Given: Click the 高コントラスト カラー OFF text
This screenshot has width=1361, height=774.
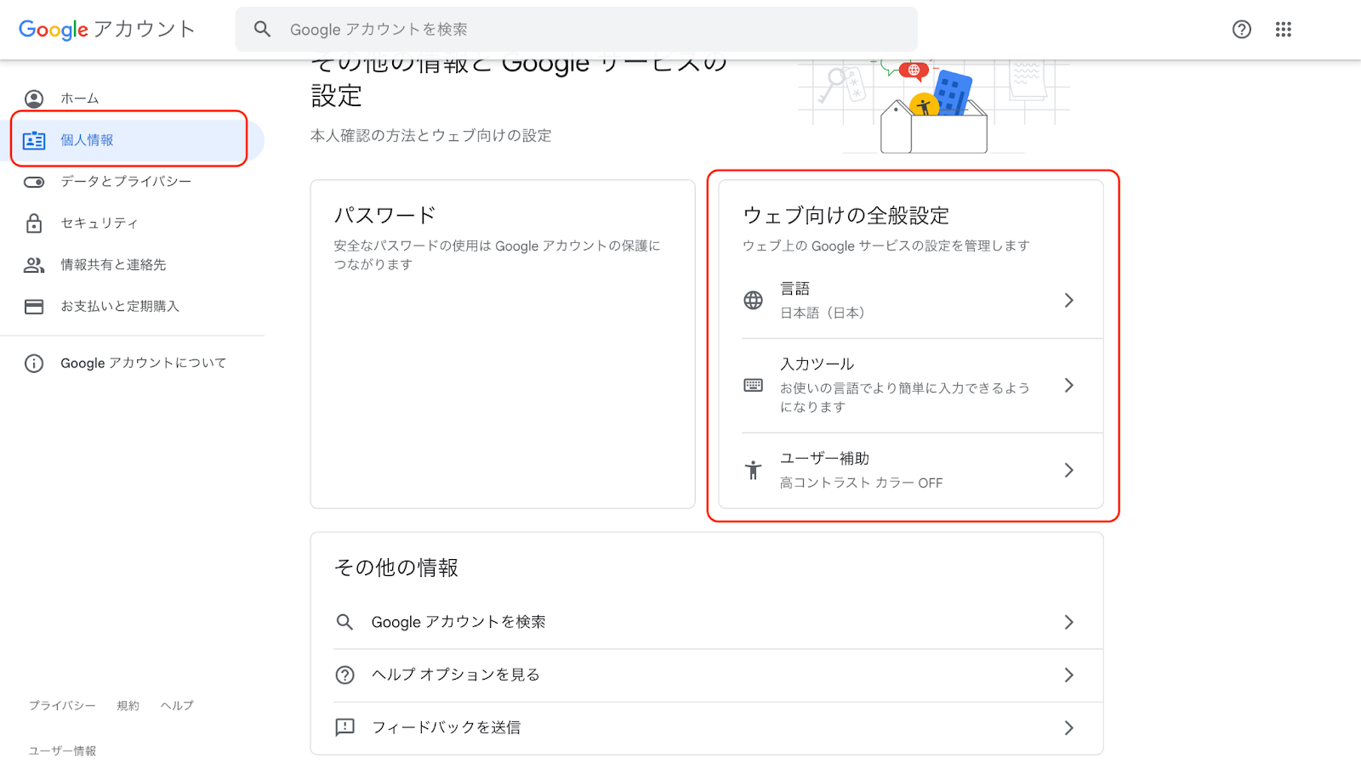Looking at the screenshot, I should point(862,483).
